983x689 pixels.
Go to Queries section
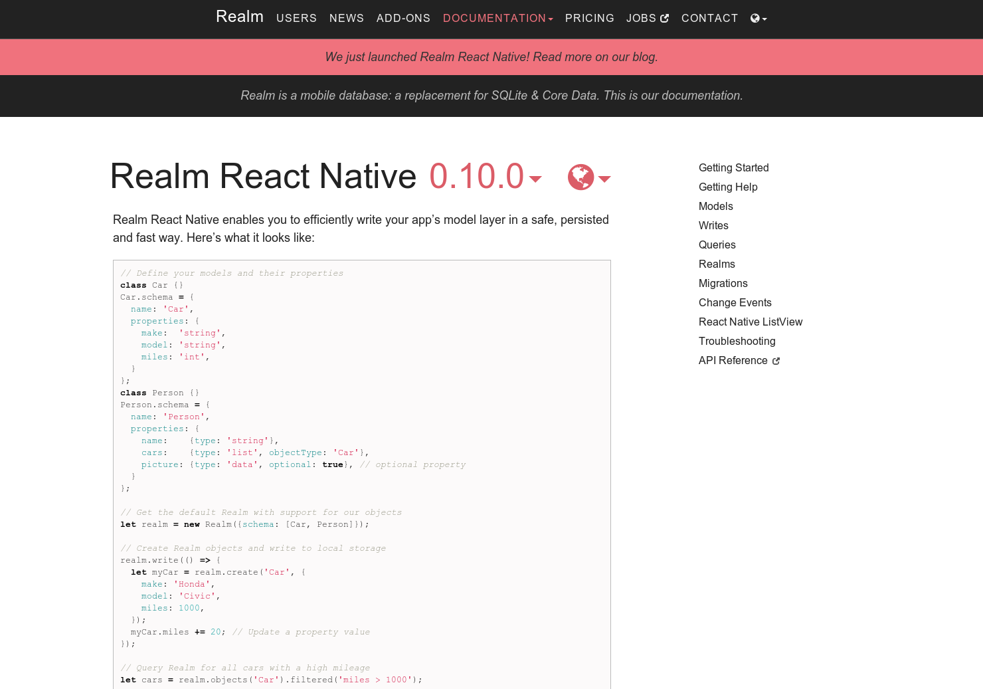[x=717, y=245]
